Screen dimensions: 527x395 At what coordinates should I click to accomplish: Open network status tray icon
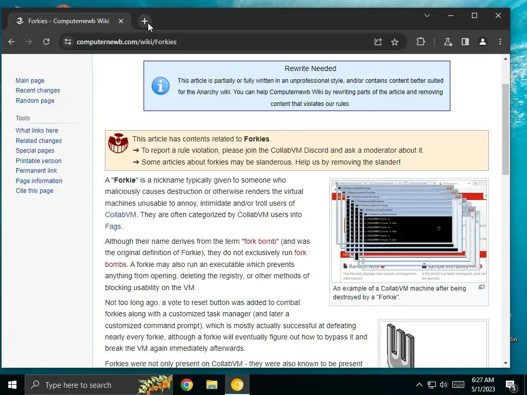pos(432,385)
